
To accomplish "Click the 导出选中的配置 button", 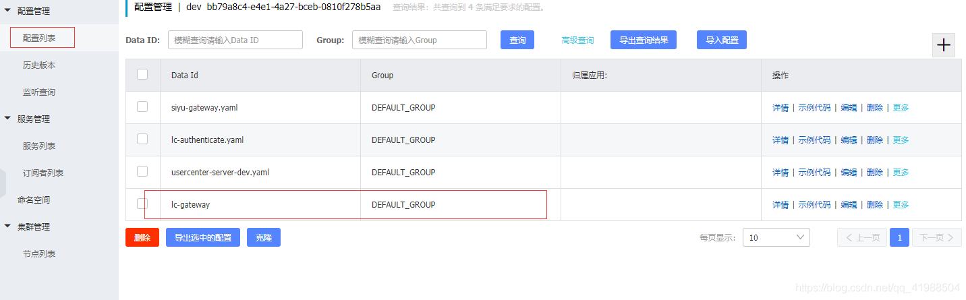I will click(x=203, y=237).
